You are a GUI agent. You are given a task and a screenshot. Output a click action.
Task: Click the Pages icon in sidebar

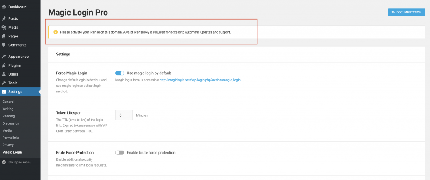pos(4,36)
